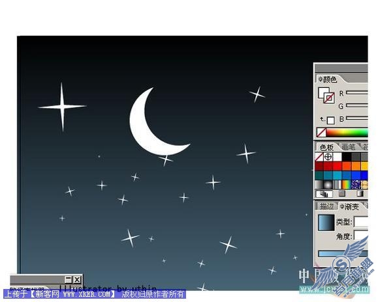Click the None box on color spectrum bar
Viewport: 378px width, 302px height.
[321, 132]
